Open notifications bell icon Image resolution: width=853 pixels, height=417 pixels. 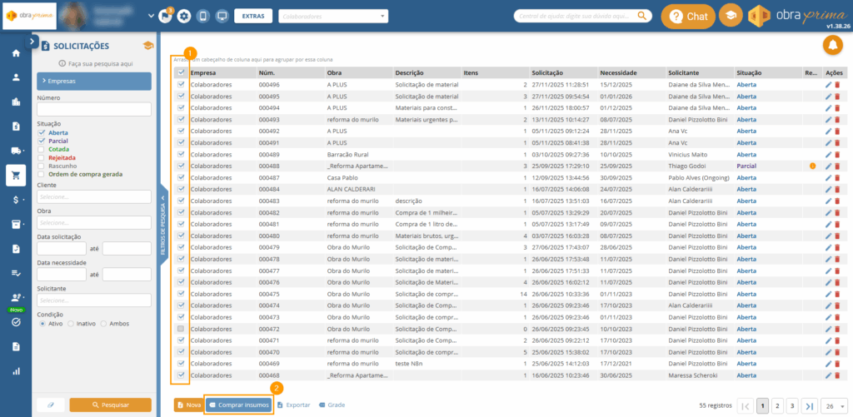[x=832, y=47]
